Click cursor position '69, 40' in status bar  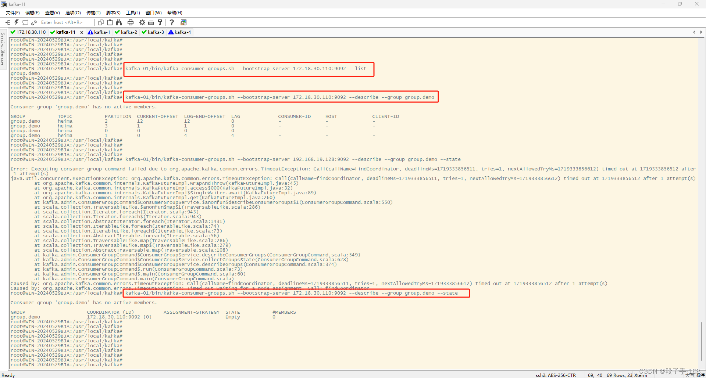tap(595, 375)
